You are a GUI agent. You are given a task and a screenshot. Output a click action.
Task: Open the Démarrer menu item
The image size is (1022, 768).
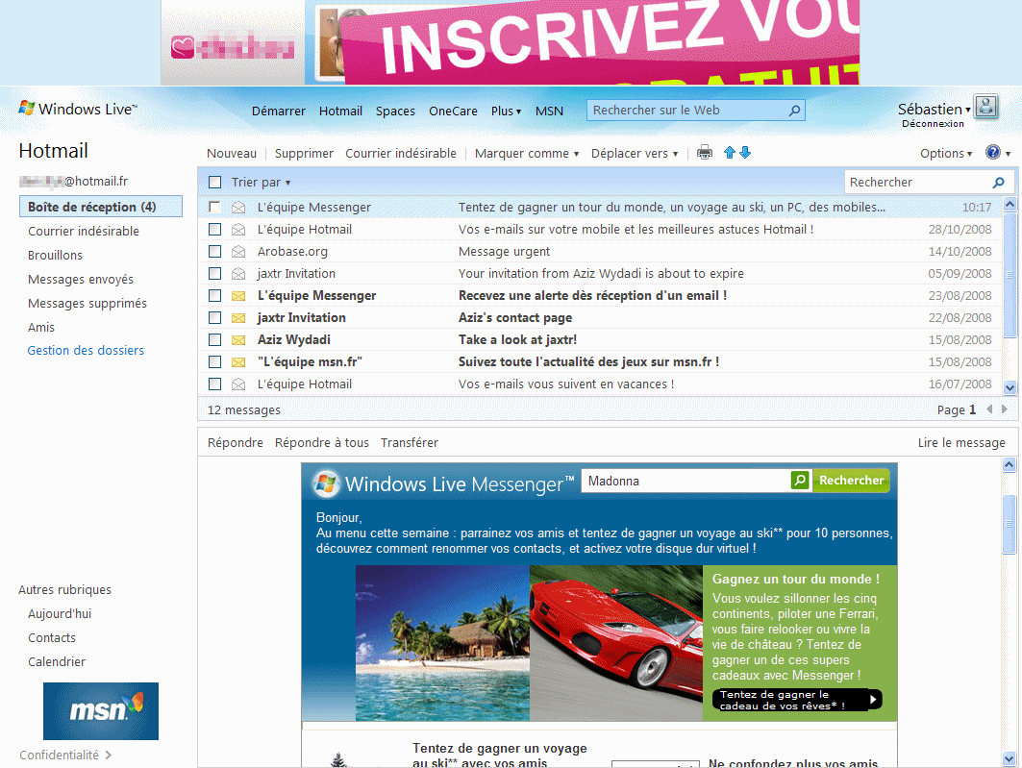point(278,111)
